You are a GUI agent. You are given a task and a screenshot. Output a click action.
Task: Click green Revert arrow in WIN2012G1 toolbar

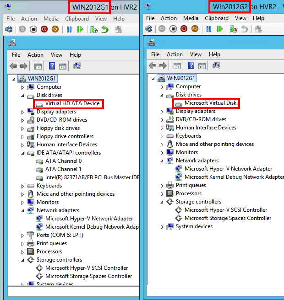[x=105, y=29]
